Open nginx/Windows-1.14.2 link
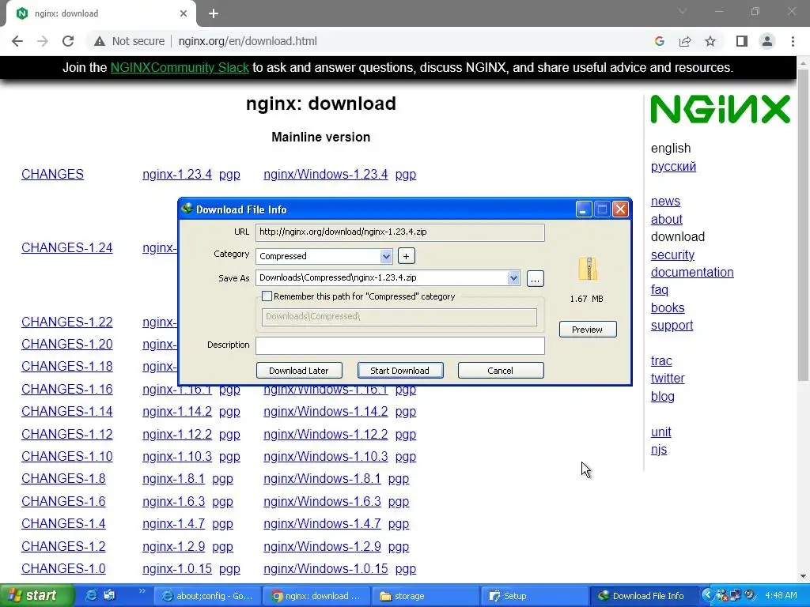Image resolution: width=810 pixels, height=607 pixels. [x=325, y=411]
